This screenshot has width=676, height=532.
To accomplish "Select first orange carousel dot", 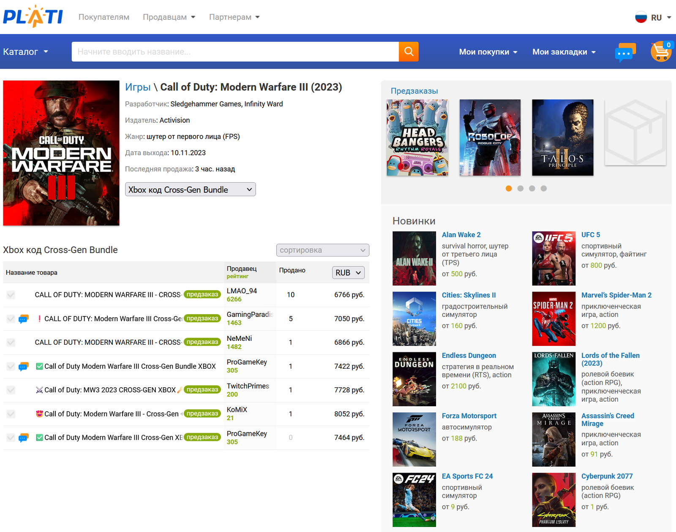I will tap(509, 189).
